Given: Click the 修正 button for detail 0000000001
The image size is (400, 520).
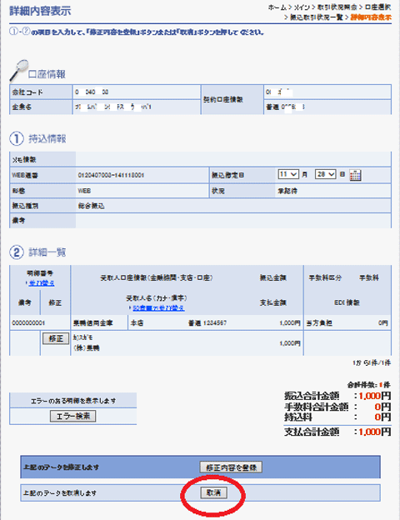Looking at the screenshot, I should [x=55, y=338].
